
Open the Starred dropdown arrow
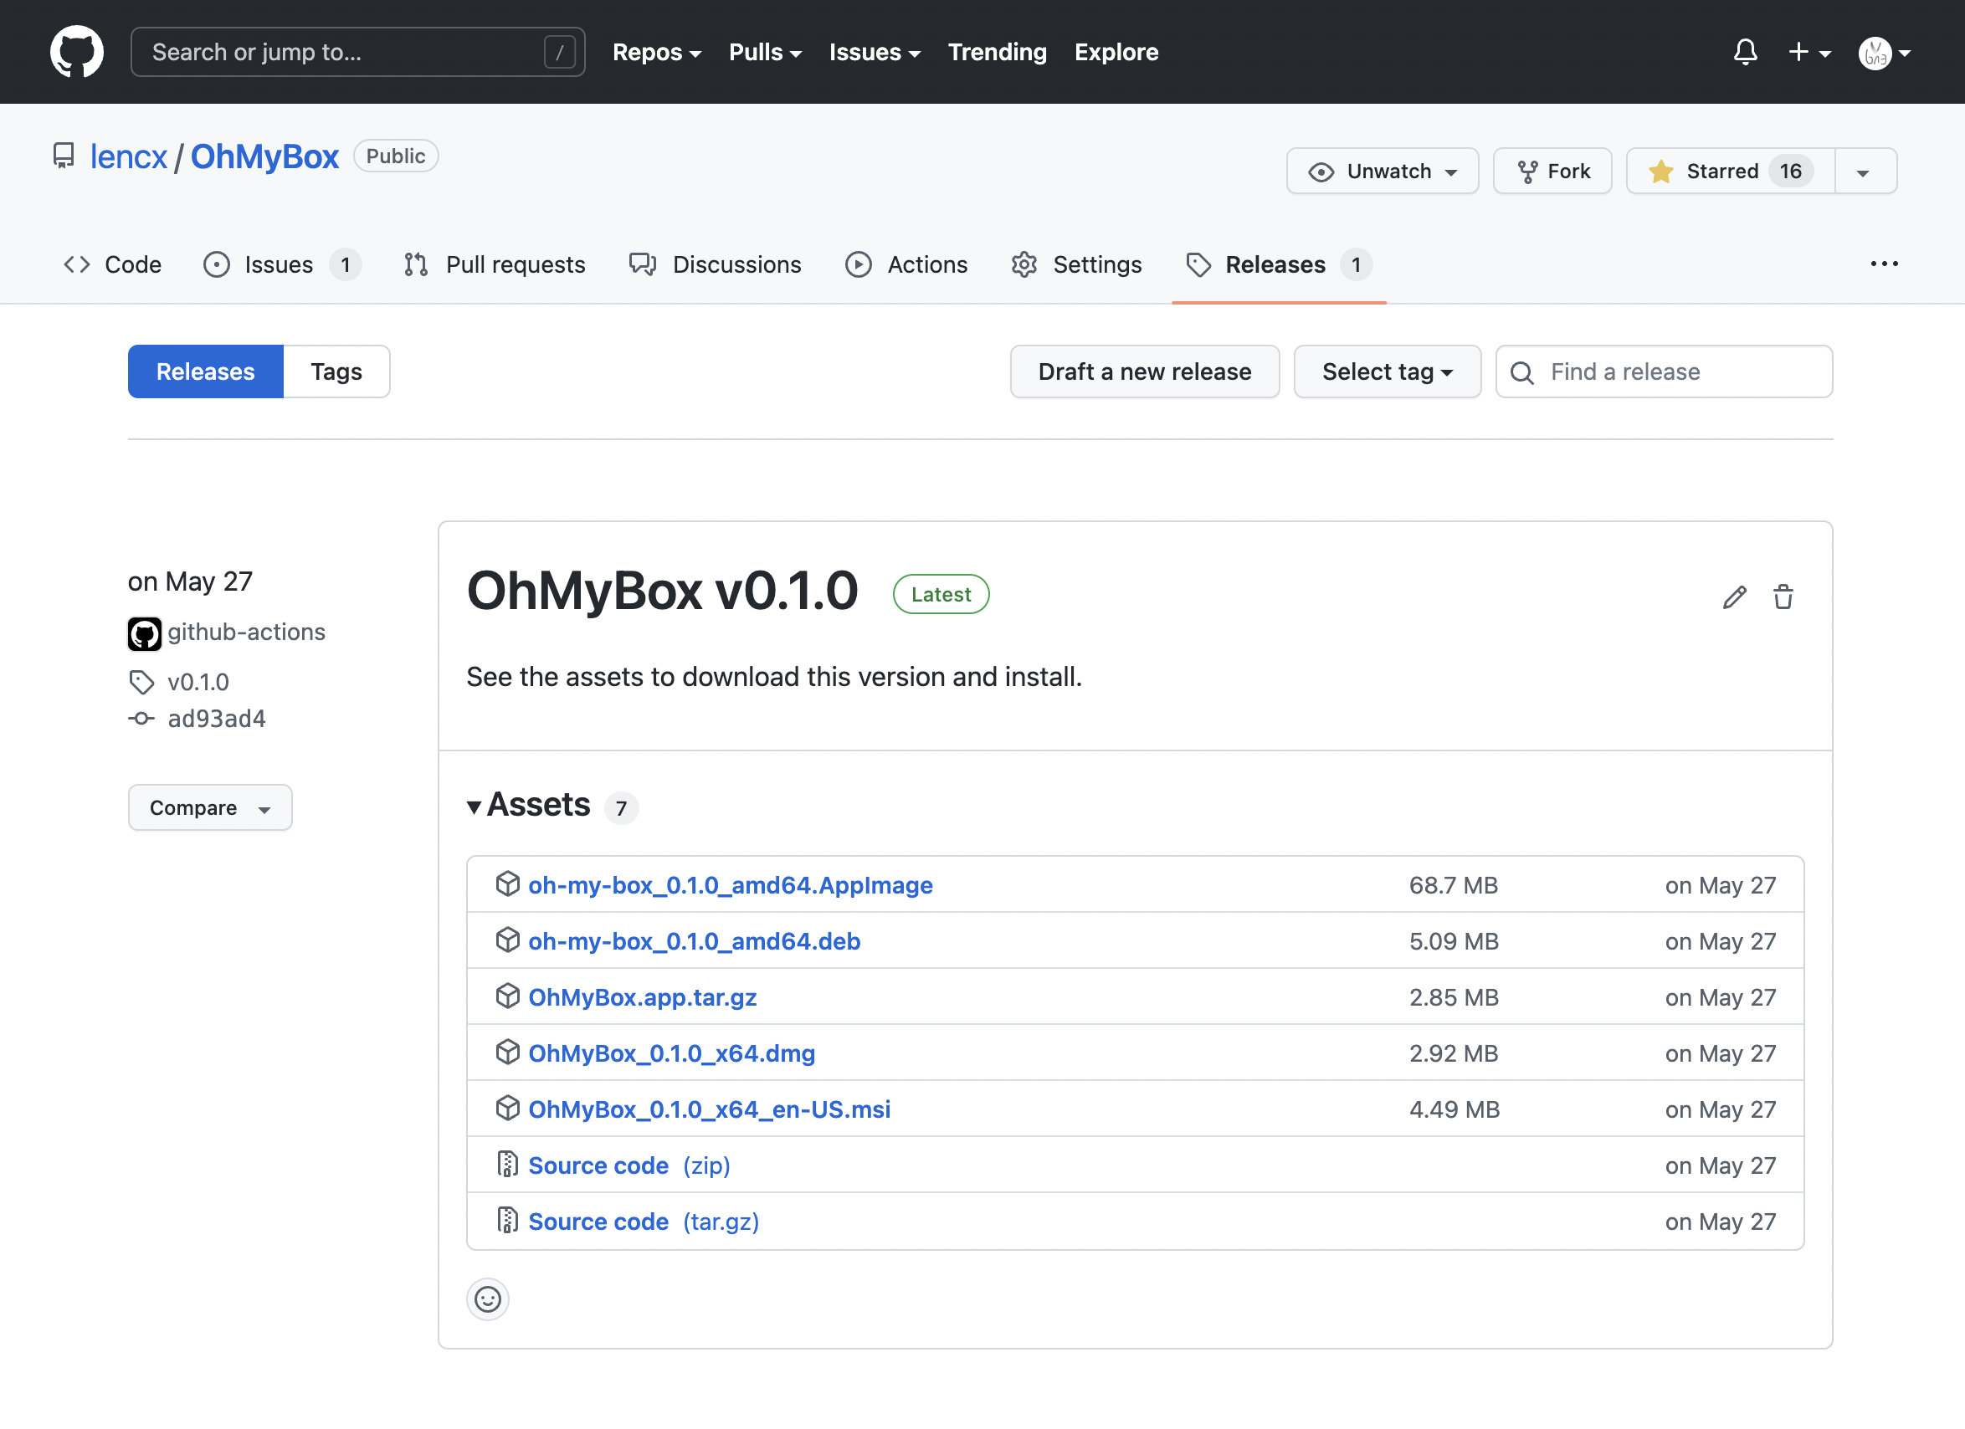coord(1864,171)
